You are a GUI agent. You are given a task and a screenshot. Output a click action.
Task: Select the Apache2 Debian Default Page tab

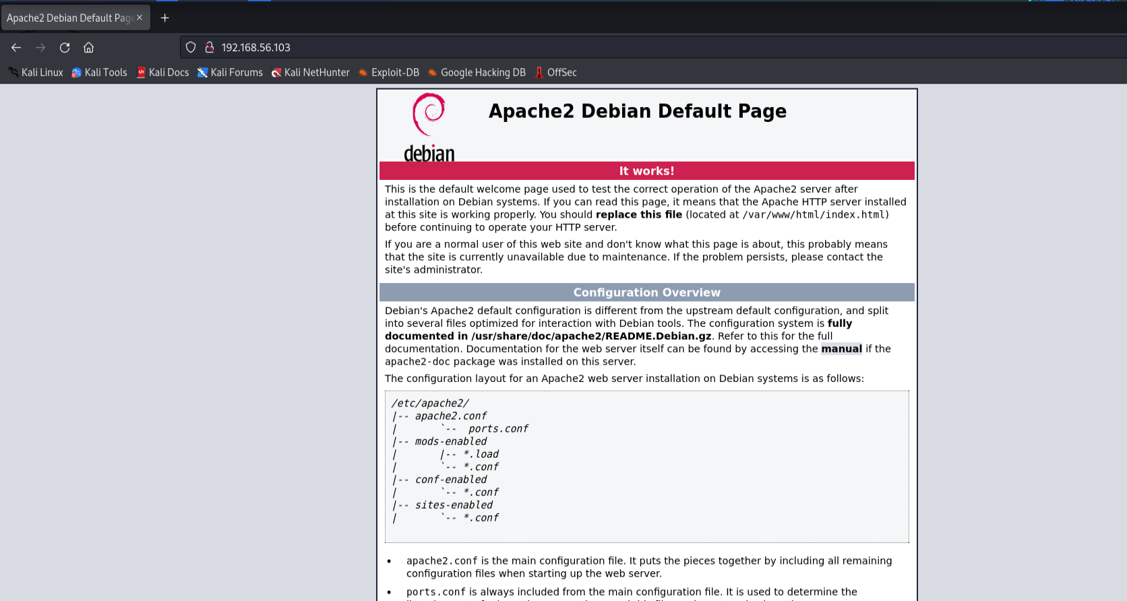(67, 18)
